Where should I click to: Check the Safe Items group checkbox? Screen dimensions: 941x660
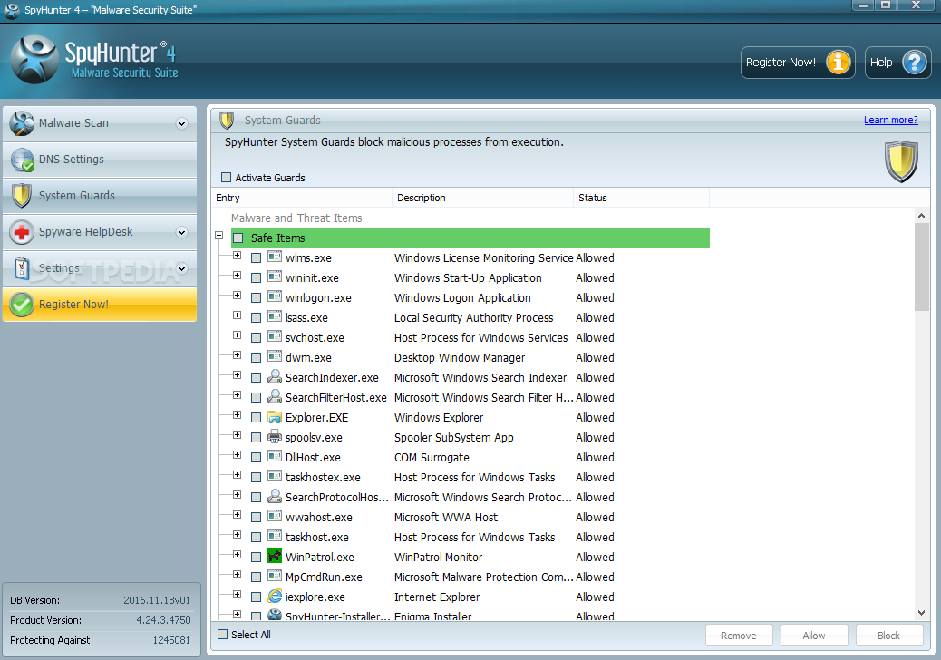[x=238, y=238]
